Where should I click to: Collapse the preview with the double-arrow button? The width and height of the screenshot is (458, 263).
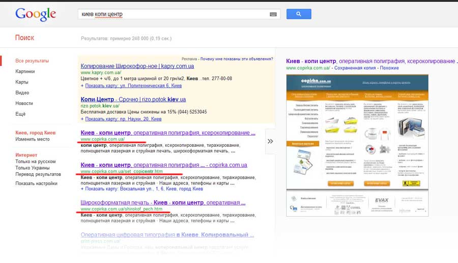click(x=270, y=141)
